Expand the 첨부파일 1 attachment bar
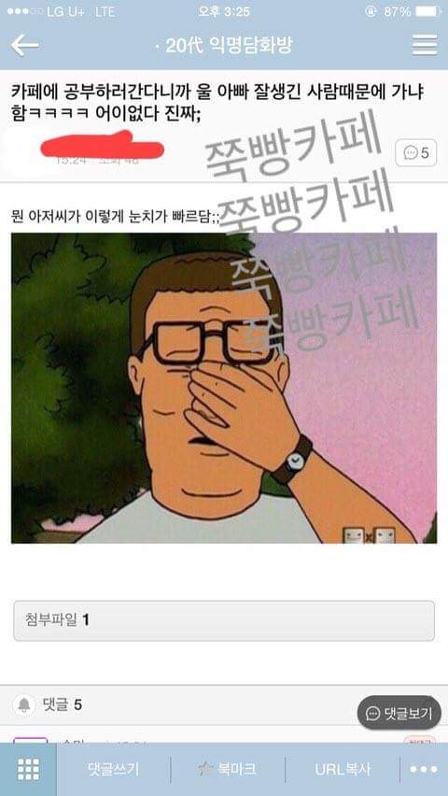Image resolution: width=448 pixels, height=796 pixels. 224,620
